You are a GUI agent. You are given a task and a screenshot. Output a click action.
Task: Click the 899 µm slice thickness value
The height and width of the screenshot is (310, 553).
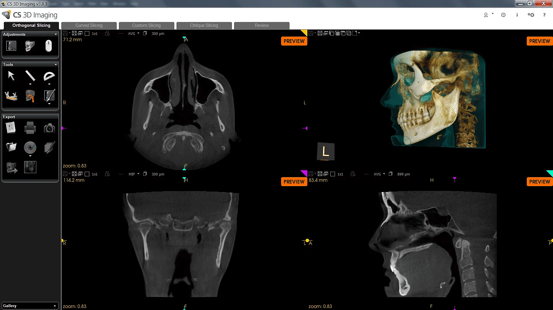pyautogui.click(x=404, y=174)
